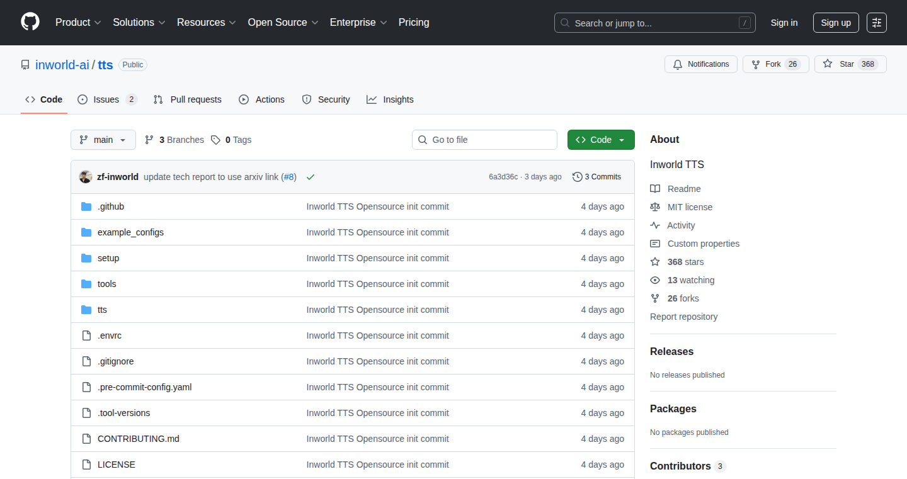Click the setup folder icon

86,258
